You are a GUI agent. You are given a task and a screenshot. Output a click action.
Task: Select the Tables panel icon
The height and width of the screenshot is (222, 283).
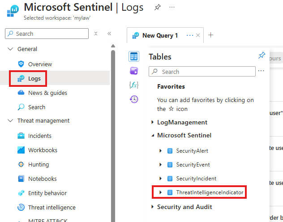[134, 56]
